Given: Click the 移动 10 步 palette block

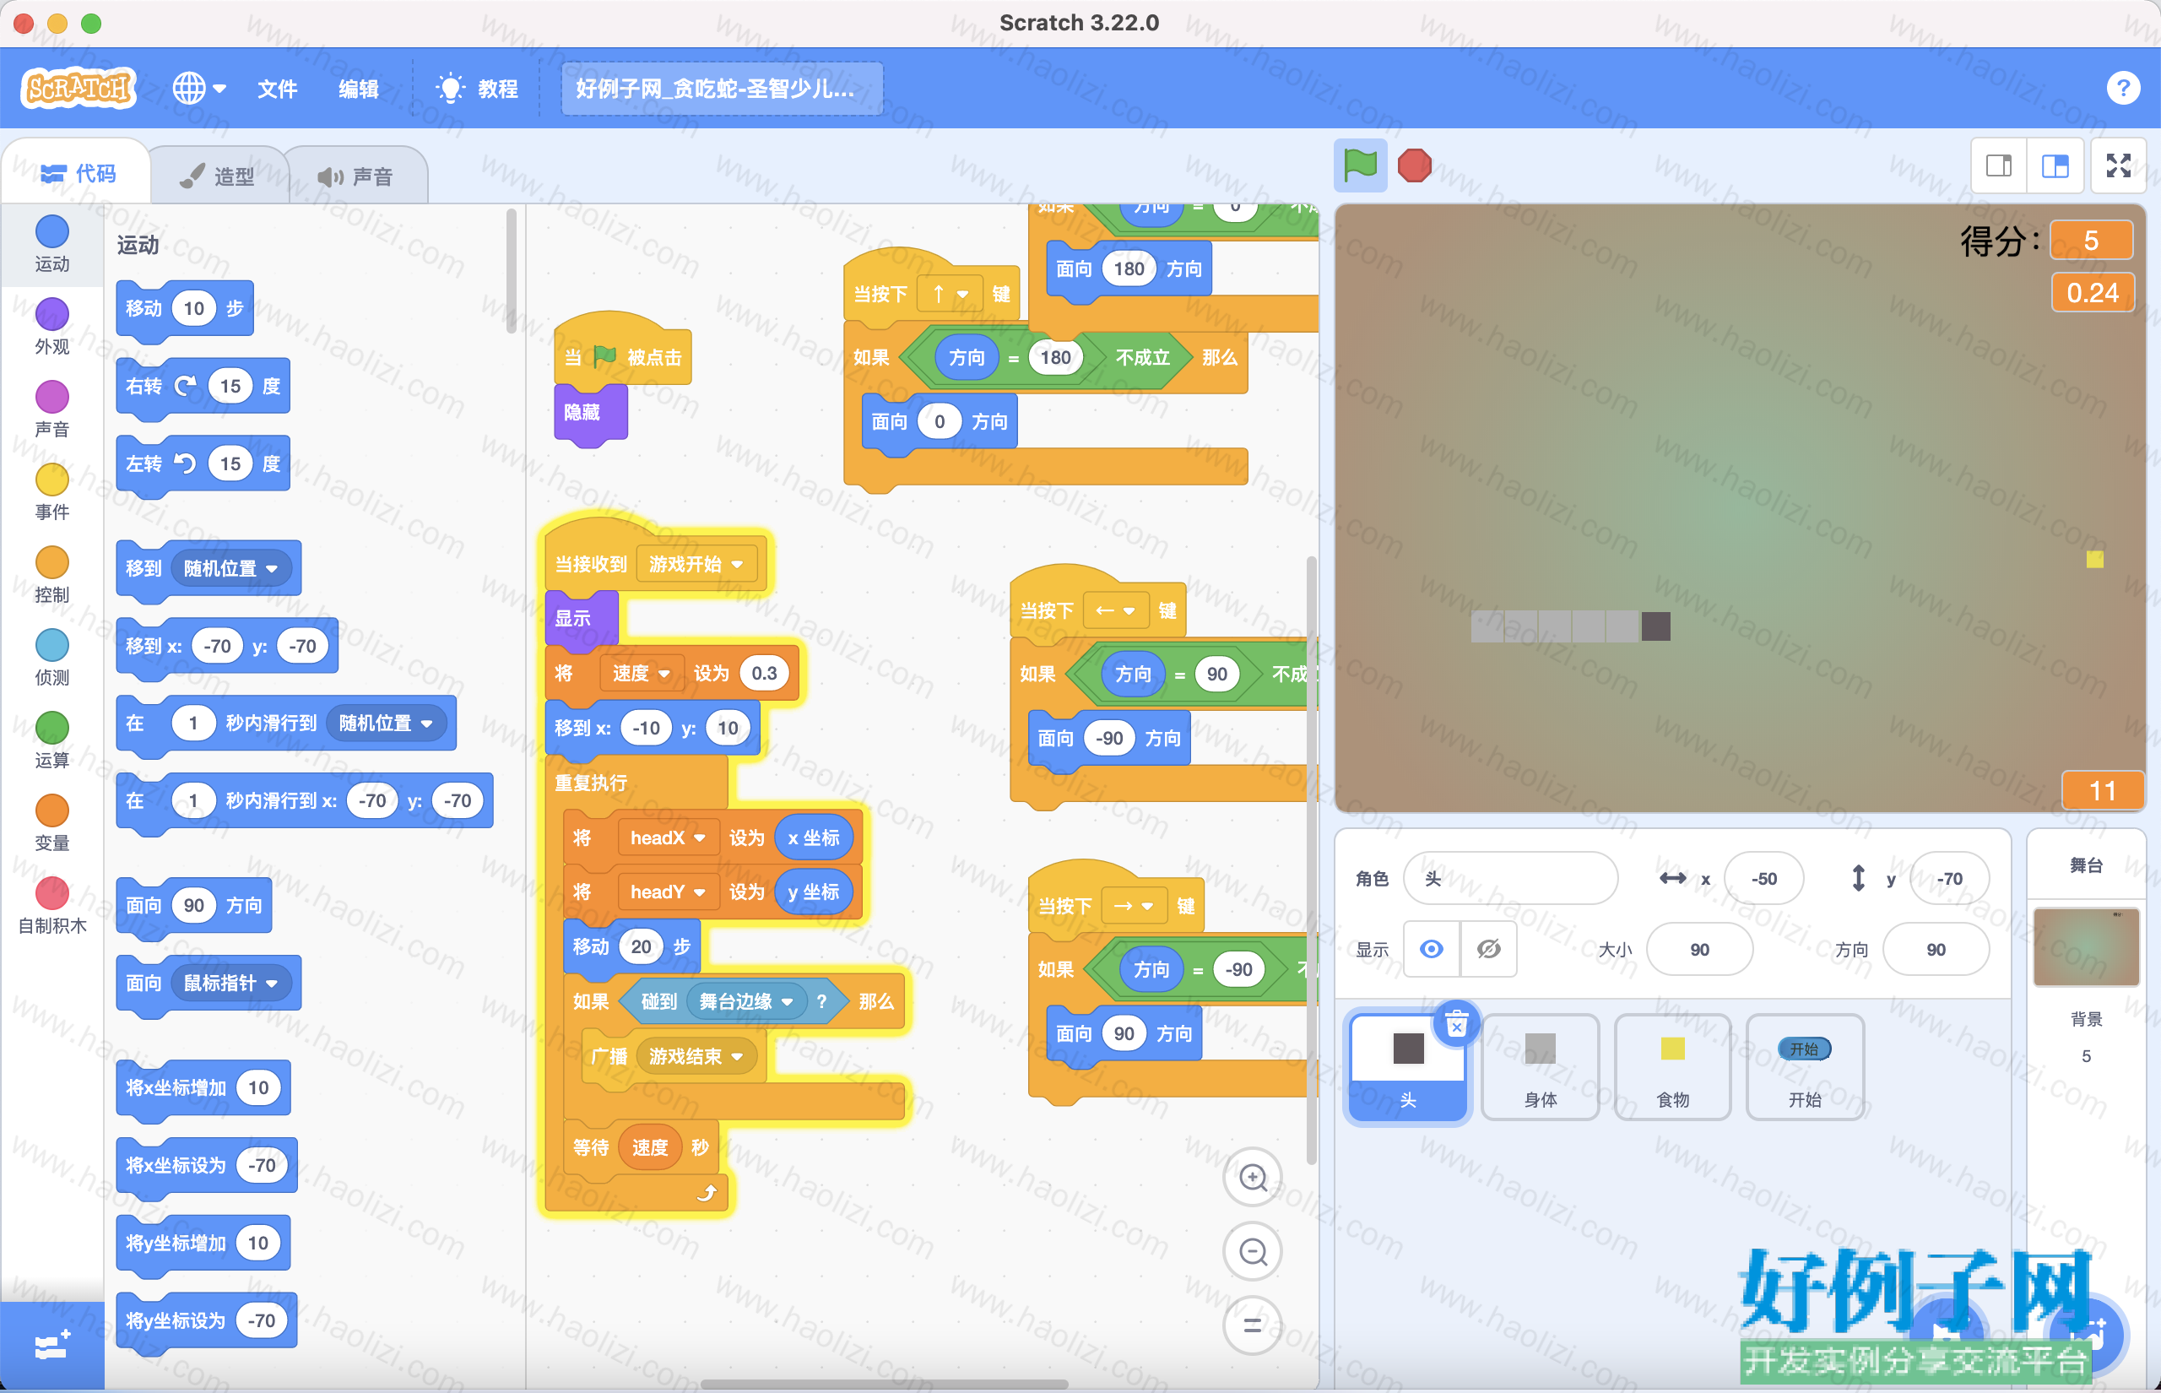Looking at the screenshot, I should (x=185, y=308).
